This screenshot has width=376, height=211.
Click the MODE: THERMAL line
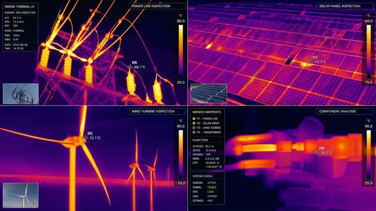coord(14,31)
